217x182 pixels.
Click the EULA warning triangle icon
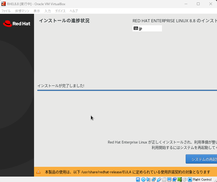coord(38,172)
